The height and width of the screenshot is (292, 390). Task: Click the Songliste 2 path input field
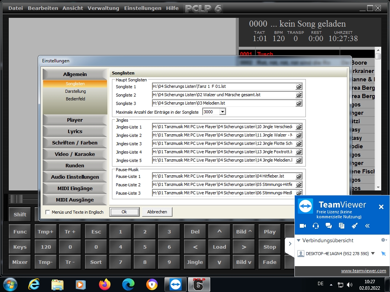click(x=224, y=95)
